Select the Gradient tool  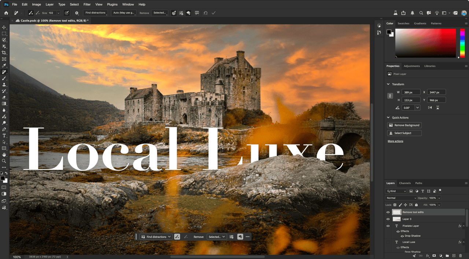4,104
